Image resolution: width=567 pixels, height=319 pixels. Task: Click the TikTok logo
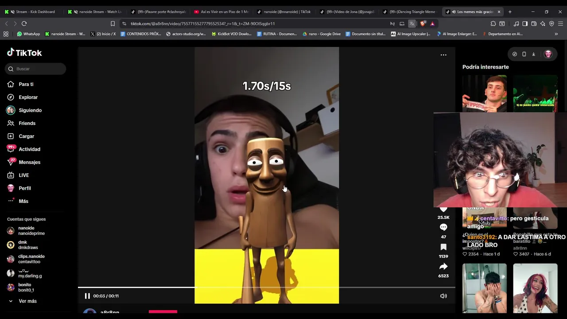pyautogui.click(x=24, y=53)
